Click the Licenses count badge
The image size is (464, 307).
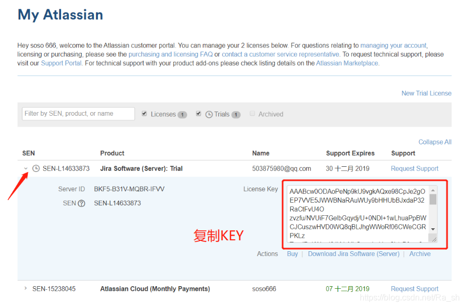pyautogui.click(x=182, y=115)
